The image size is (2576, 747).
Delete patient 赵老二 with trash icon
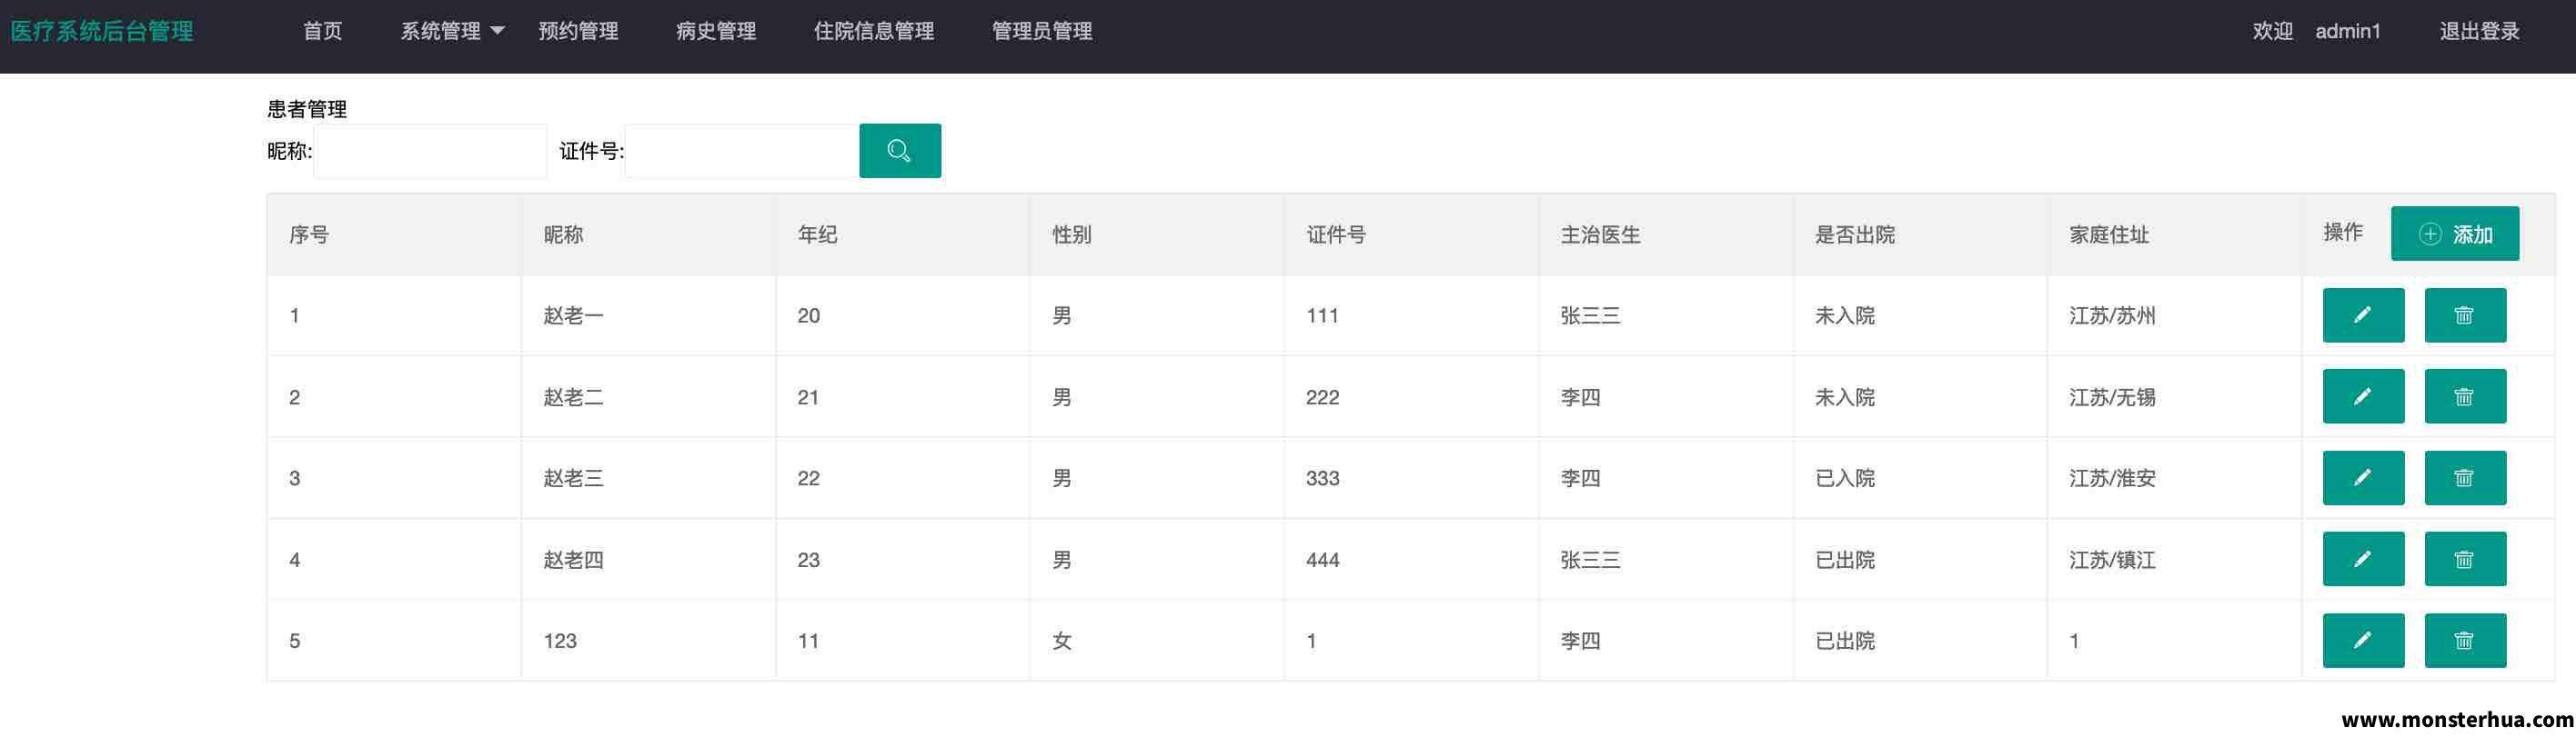coord(2465,396)
